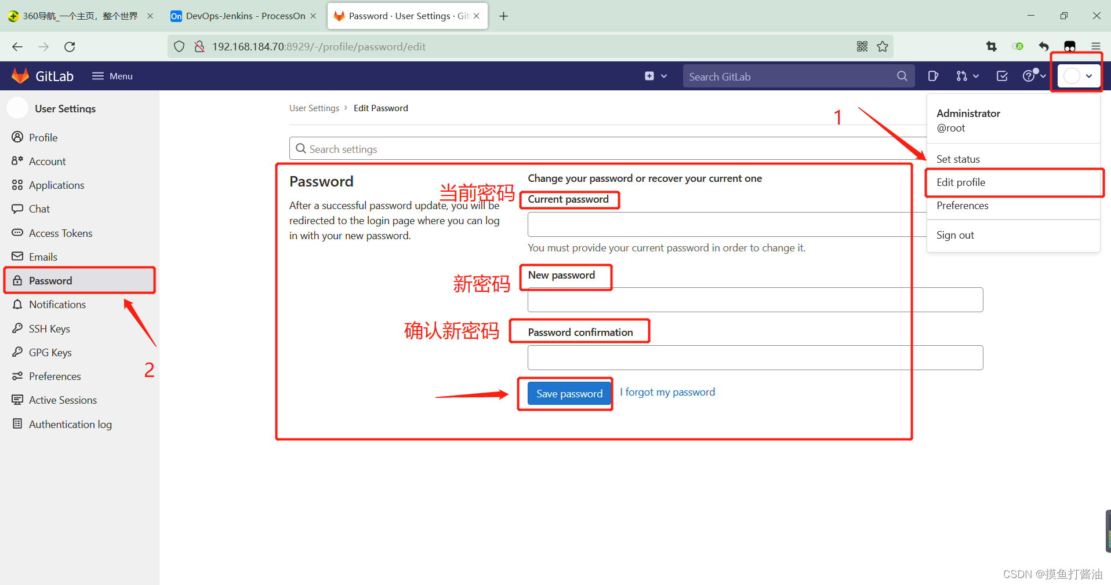Click the screenshot crop toolbar icon

992,46
